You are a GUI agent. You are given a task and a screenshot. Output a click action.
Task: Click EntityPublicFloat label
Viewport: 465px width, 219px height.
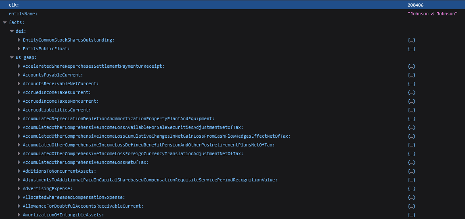[46, 49]
